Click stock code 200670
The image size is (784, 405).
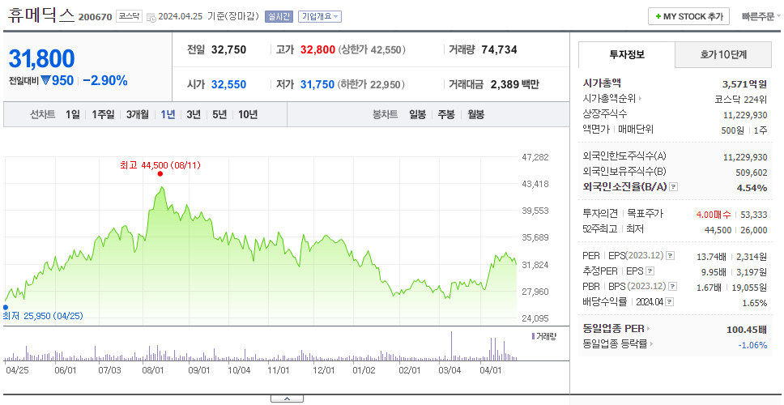pos(95,17)
